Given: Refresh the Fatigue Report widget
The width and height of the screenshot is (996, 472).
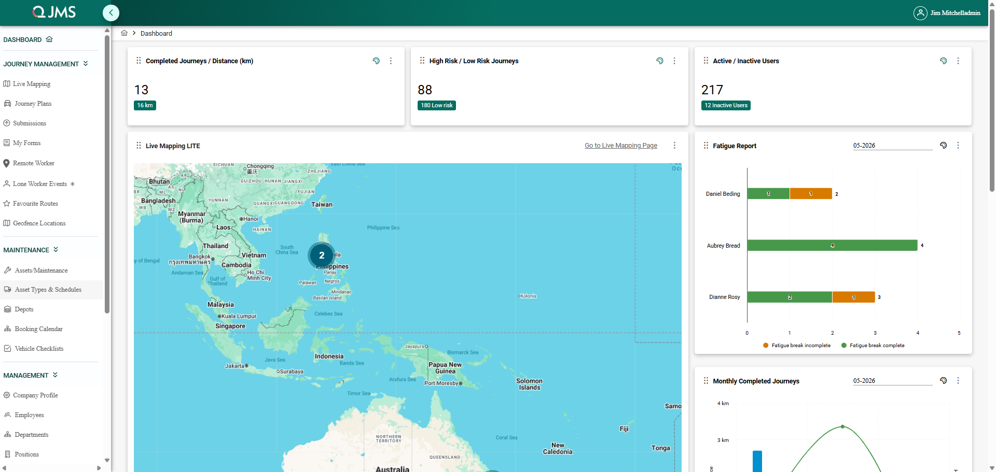Looking at the screenshot, I should tap(944, 146).
